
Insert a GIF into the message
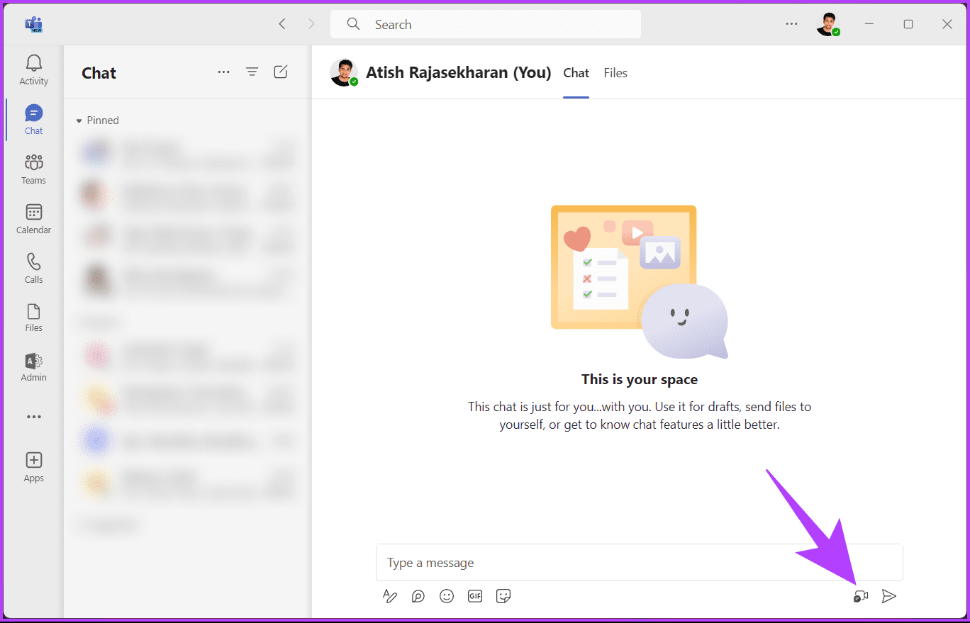(x=474, y=596)
